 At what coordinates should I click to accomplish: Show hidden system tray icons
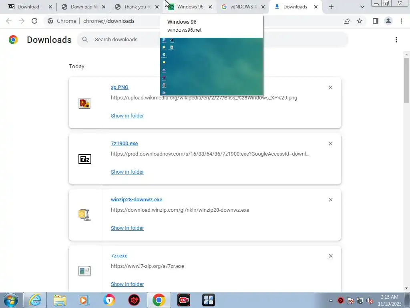click(x=331, y=300)
